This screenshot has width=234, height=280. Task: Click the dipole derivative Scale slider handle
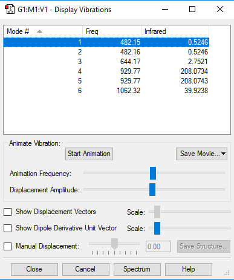coord(157,228)
